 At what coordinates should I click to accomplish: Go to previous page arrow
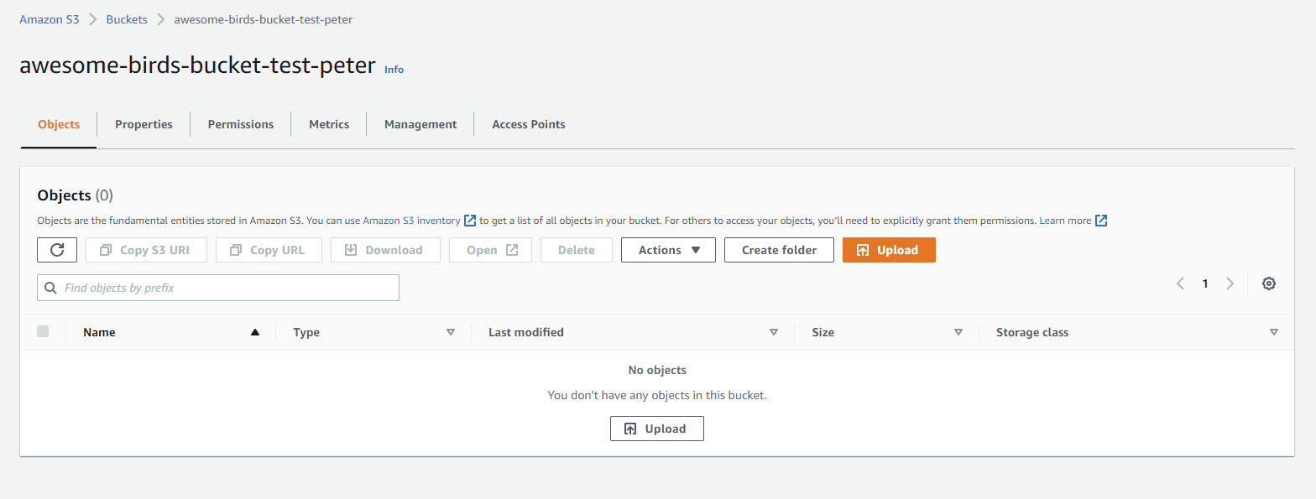[x=1180, y=283]
